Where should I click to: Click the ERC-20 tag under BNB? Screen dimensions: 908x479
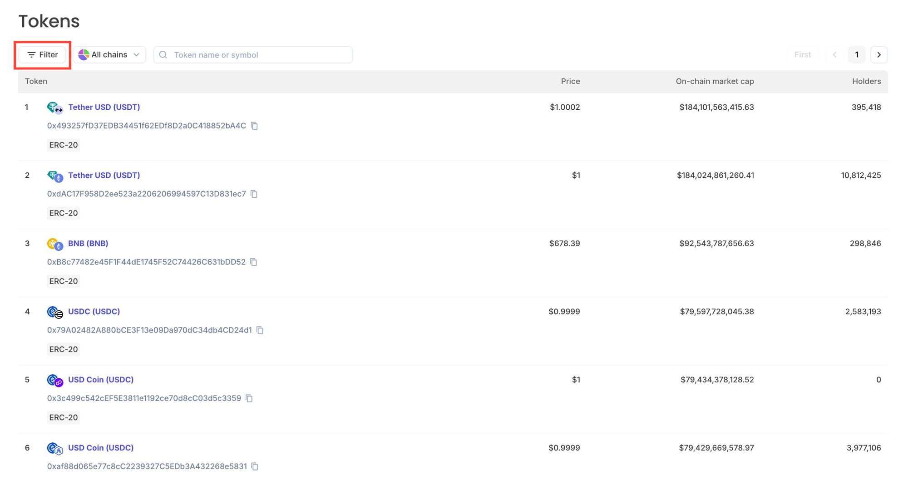64,281
